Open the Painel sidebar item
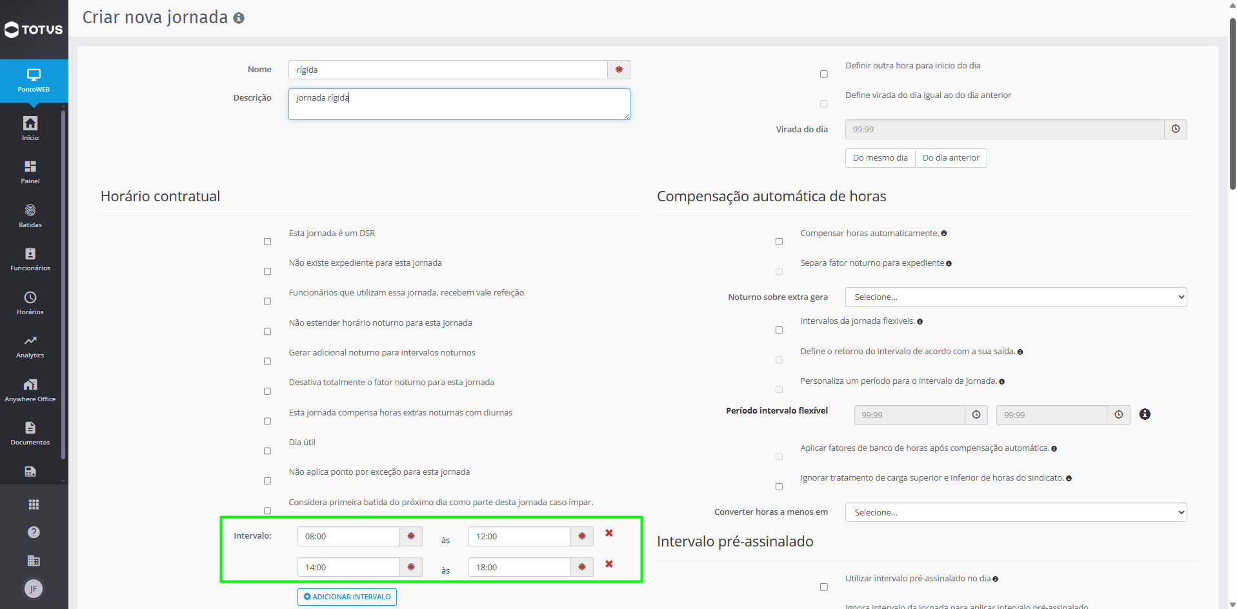1237x609 pixels. 30,172
